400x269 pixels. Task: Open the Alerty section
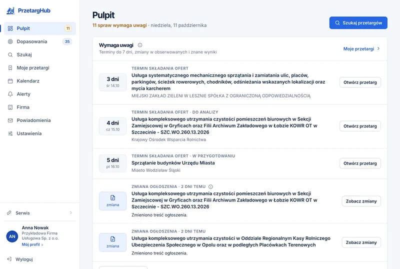tap(40, 94)
